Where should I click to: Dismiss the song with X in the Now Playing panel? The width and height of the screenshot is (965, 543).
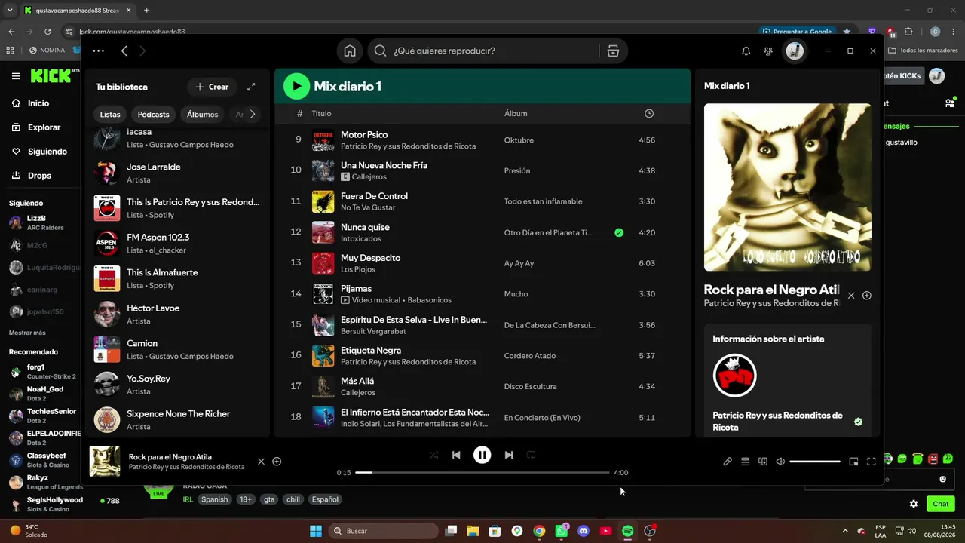pyautogui.click(x=851, y=296)
